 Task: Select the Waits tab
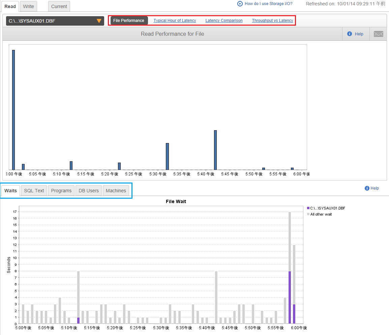[11, 191]
